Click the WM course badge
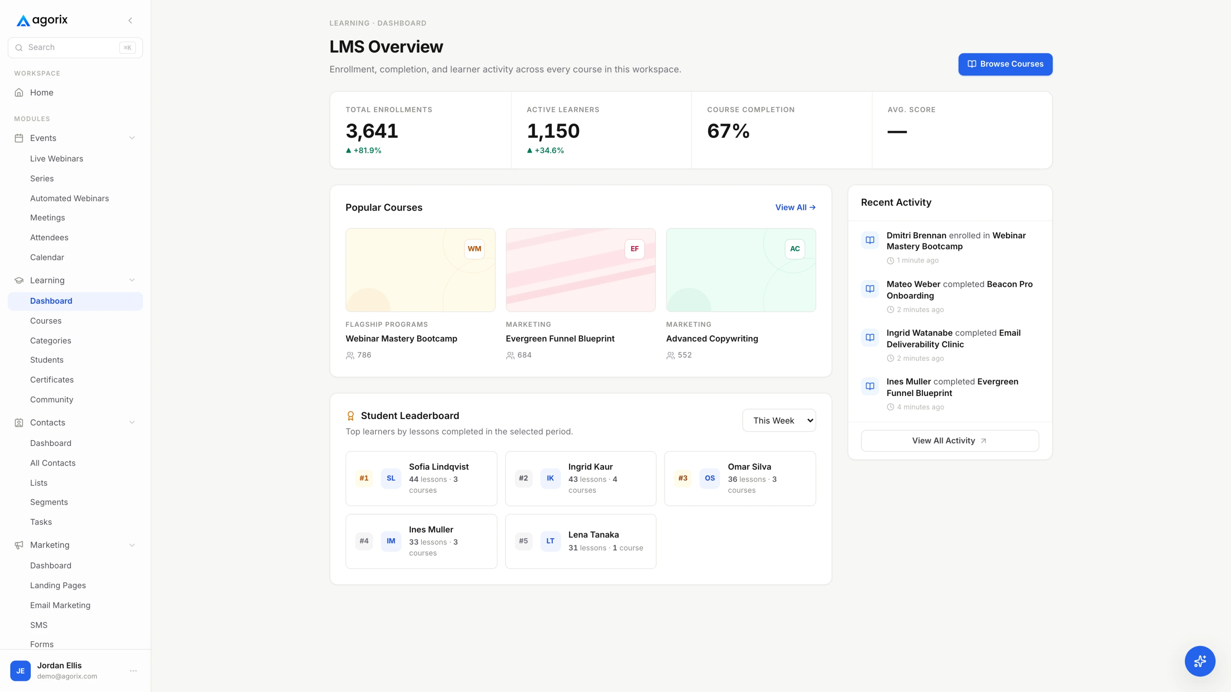 [x=474, y=249]
